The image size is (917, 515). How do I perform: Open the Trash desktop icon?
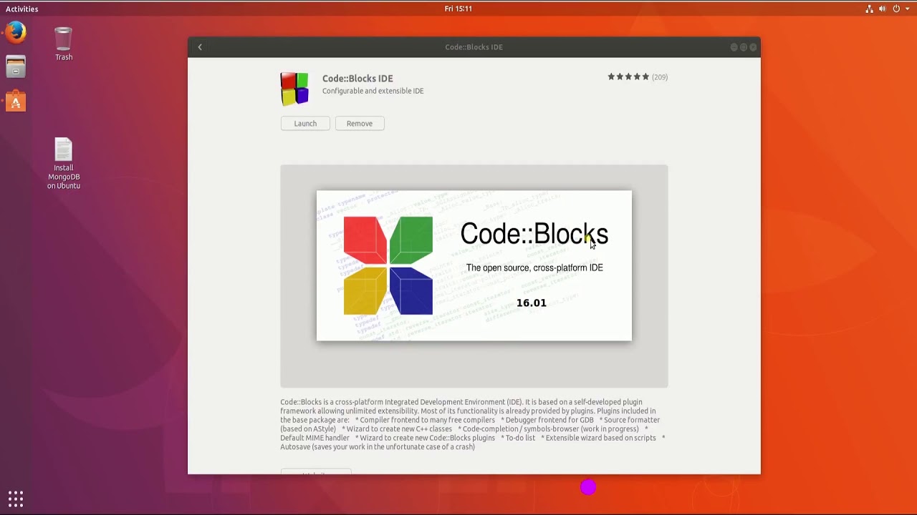(x=64, y=44)
